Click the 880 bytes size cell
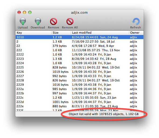Image resolution: width=159 pixels, height=138 pixels. click(x=59, y=106)
